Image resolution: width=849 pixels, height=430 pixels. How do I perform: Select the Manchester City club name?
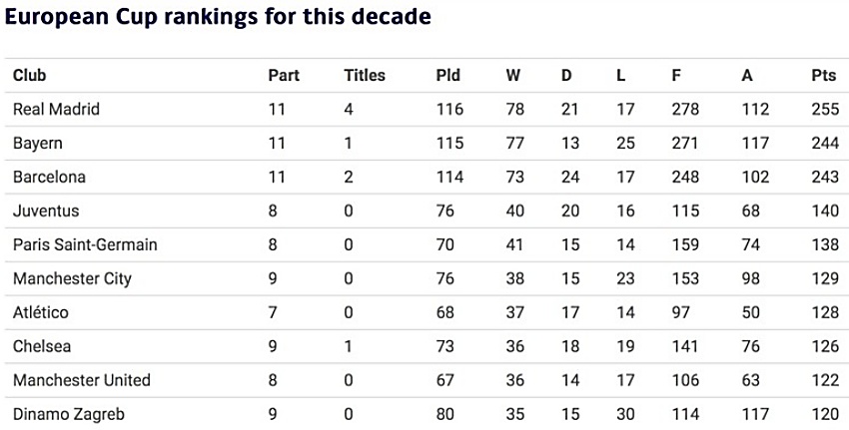click(x=73, y=278)
